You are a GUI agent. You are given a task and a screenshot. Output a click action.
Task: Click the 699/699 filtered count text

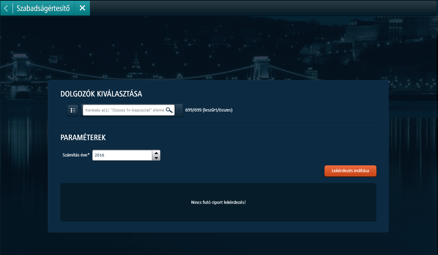[193, 110]
